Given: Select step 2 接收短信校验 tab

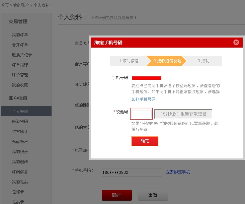Looking at the screenshot, I should pos(167,61).
